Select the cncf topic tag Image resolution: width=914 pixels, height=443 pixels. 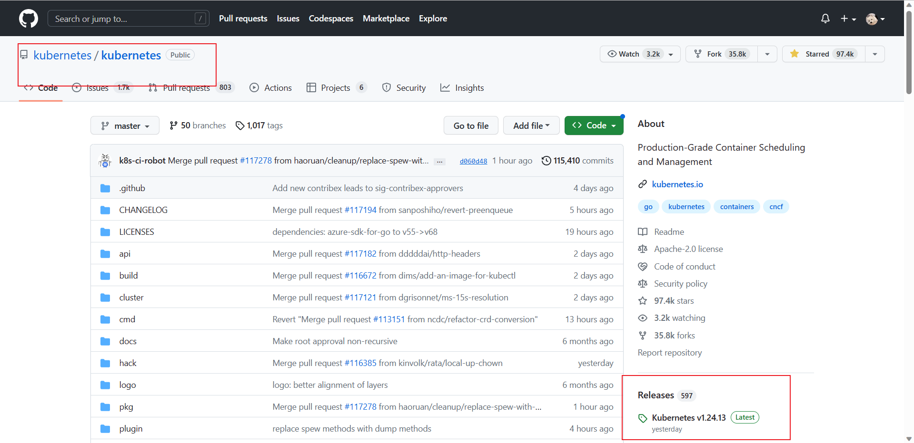776,207
